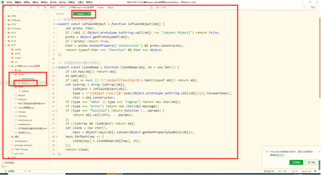This screenshot has height=175, width=321.
Task: Click the JavaScript language mode in status bar
Action: click(306, 171)
